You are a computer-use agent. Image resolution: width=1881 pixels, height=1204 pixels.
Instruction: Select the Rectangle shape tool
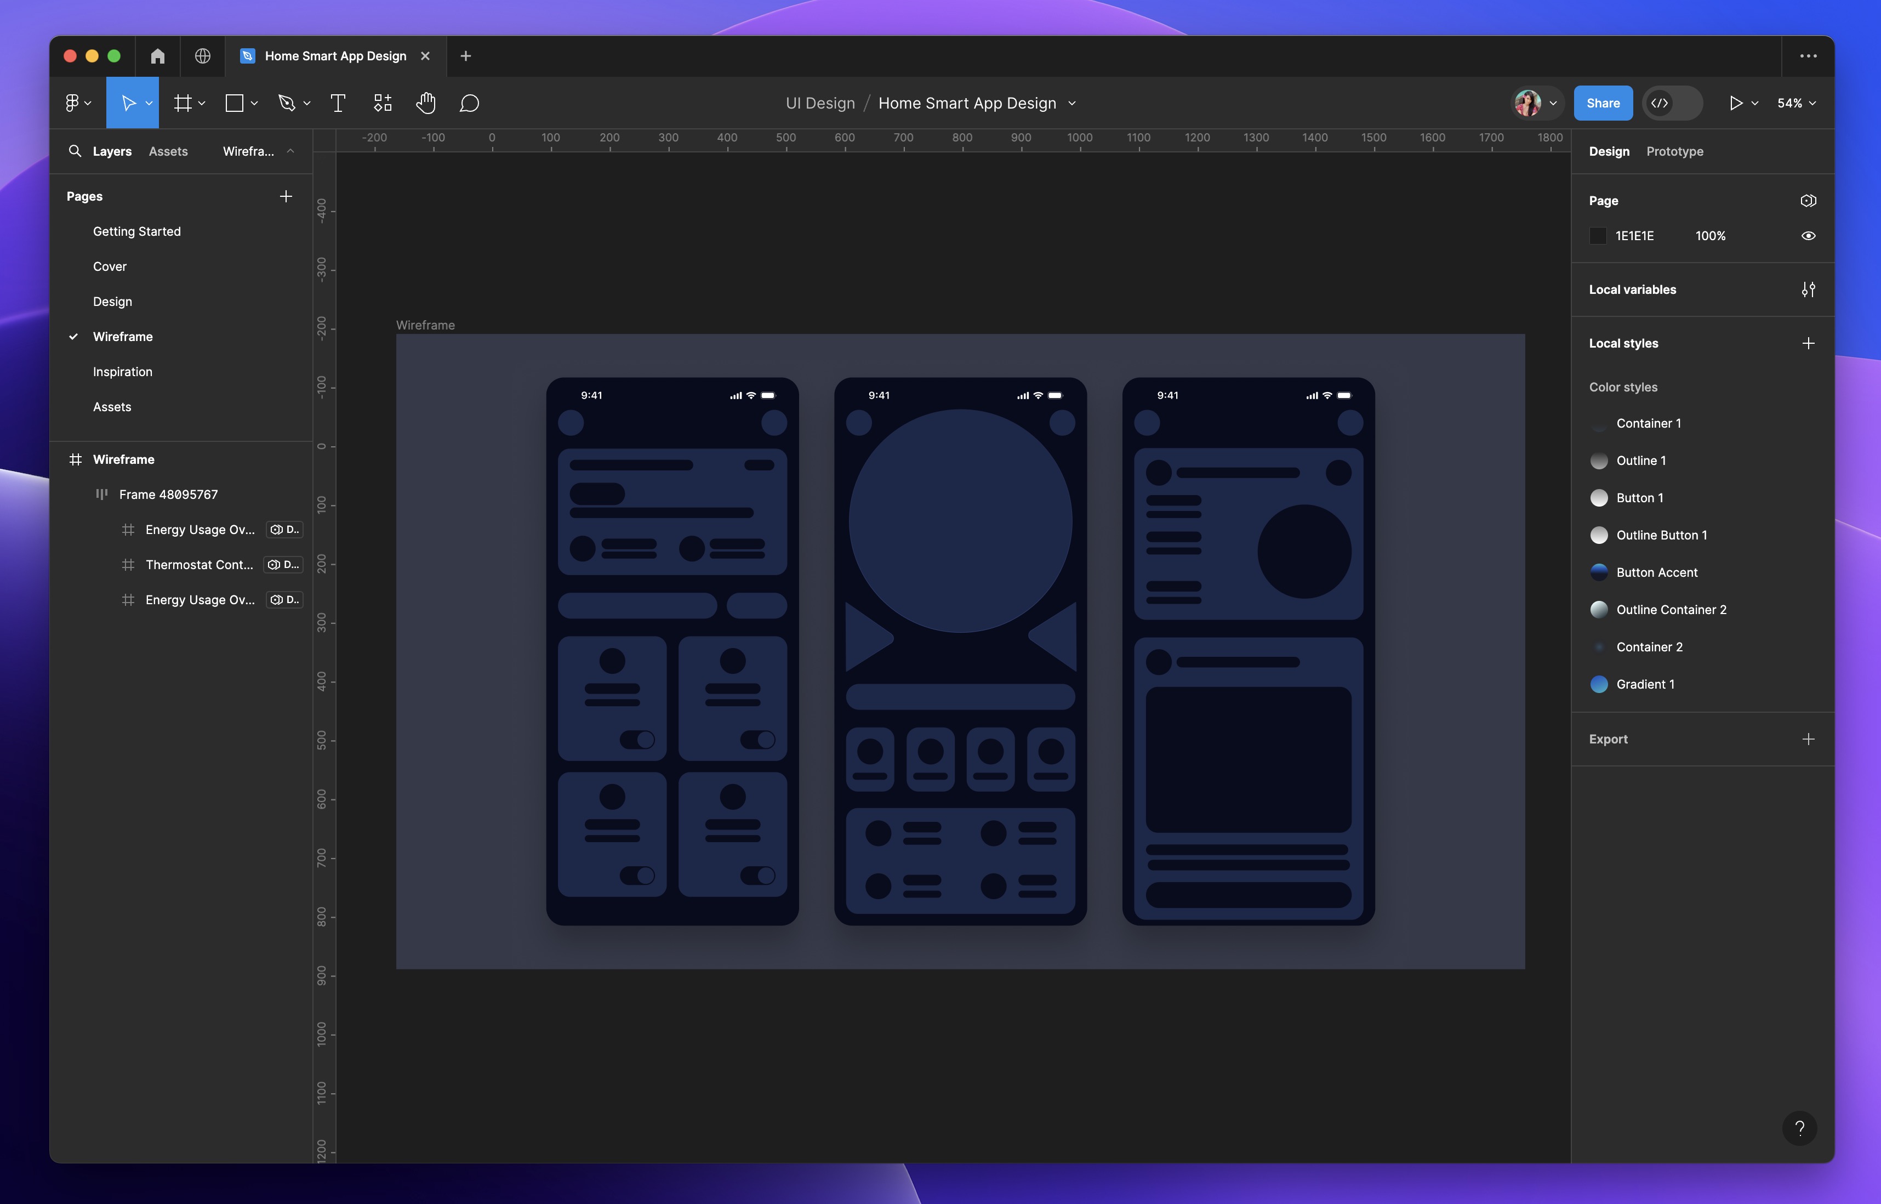click(x=235, y=103)
